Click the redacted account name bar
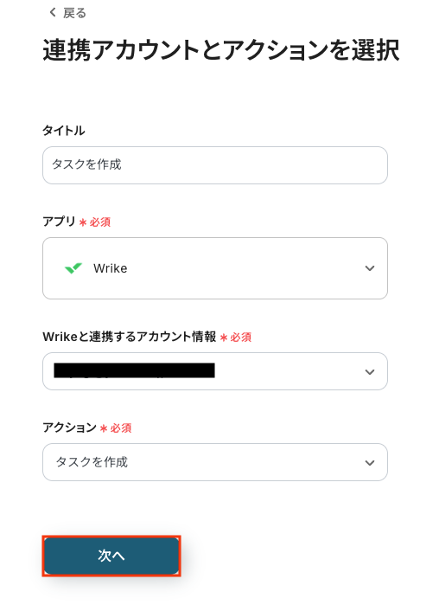The height and width of the screenshot is (611, 439). [x=134, y=370]
